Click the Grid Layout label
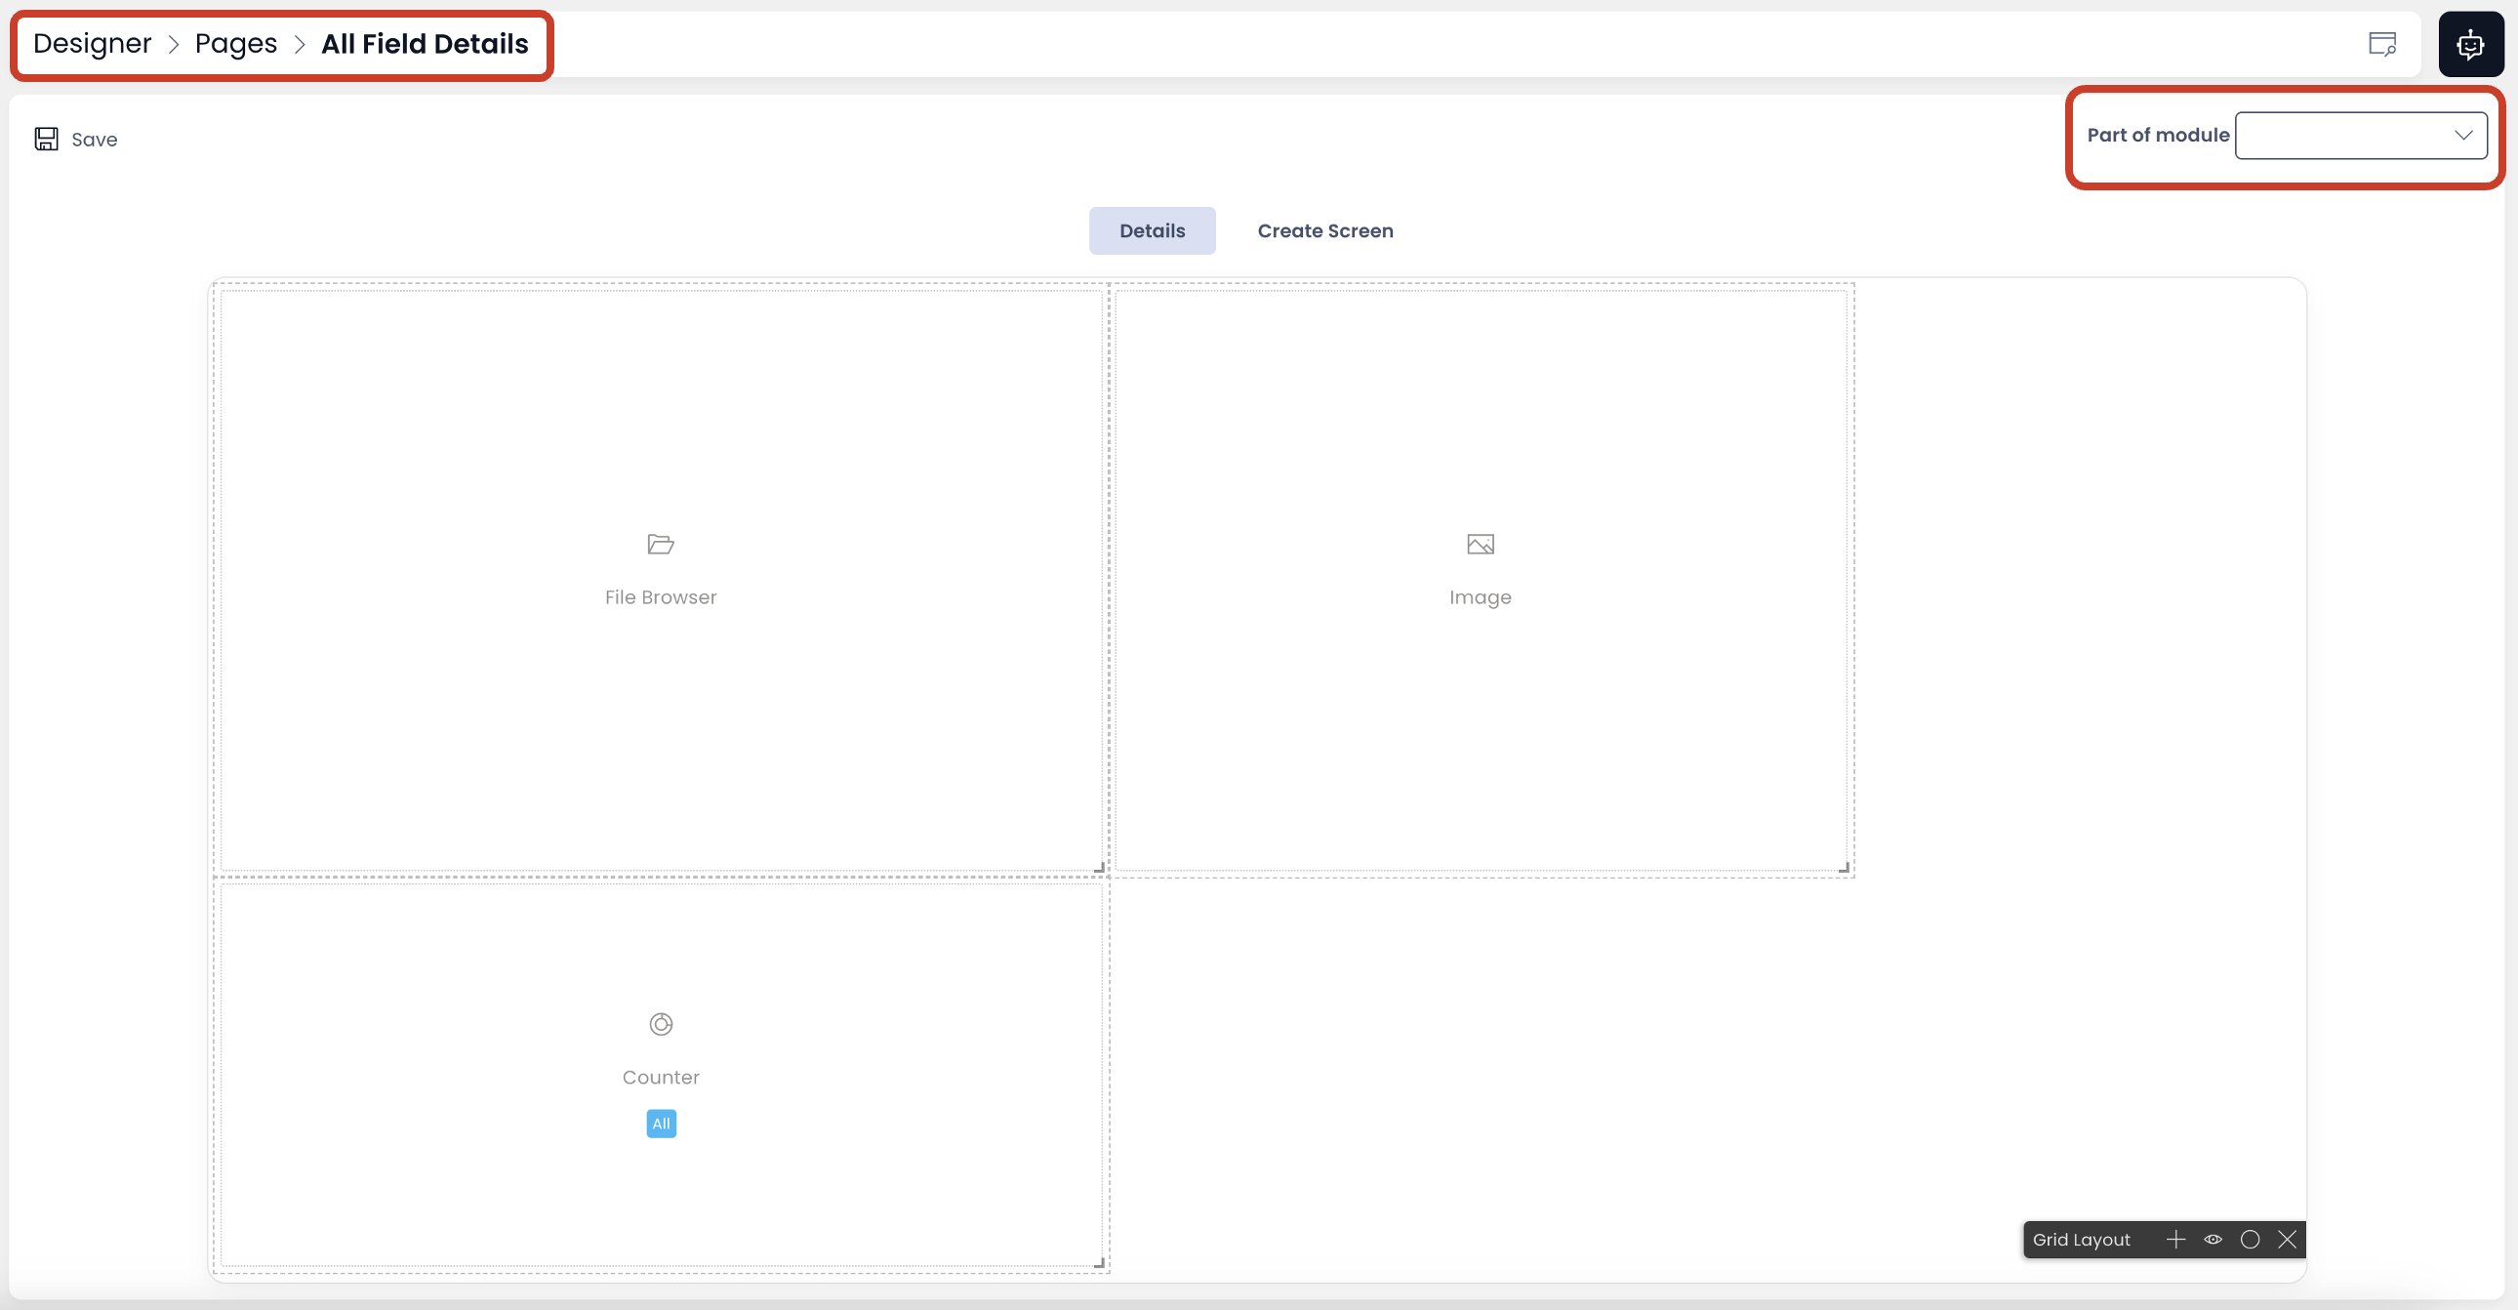 [2081, 1240]
